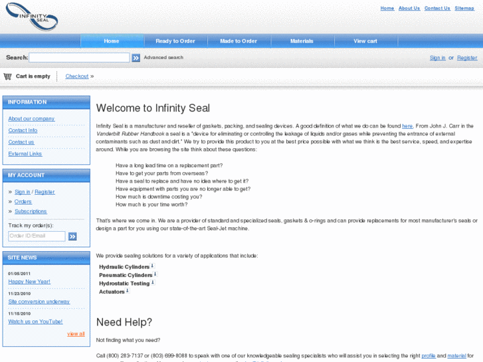Screen dimensions: 483x362
Task: Click the Contact Us header link
Action: 437,9
